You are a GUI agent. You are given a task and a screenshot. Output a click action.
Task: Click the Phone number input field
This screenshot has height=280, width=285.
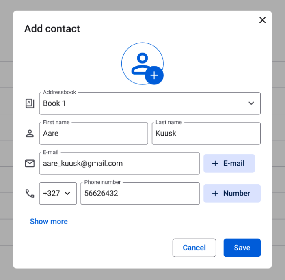[140, 194]
